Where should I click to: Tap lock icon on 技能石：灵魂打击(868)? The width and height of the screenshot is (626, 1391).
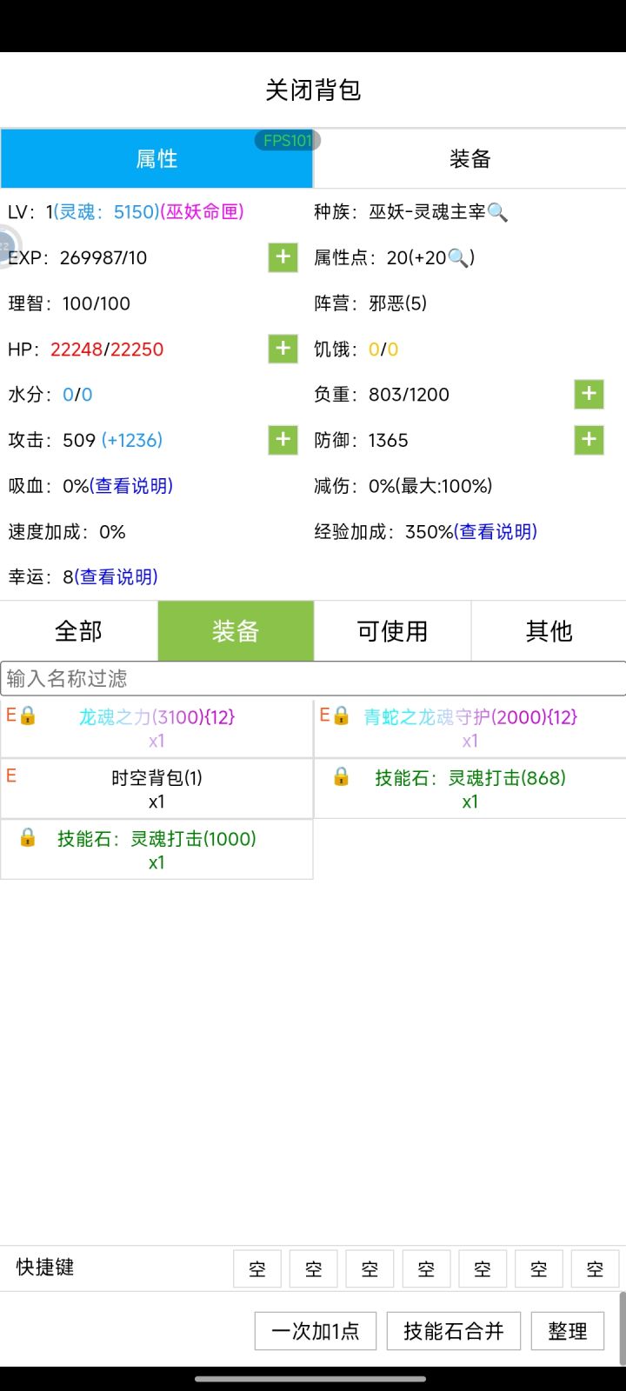click(341, 776)
